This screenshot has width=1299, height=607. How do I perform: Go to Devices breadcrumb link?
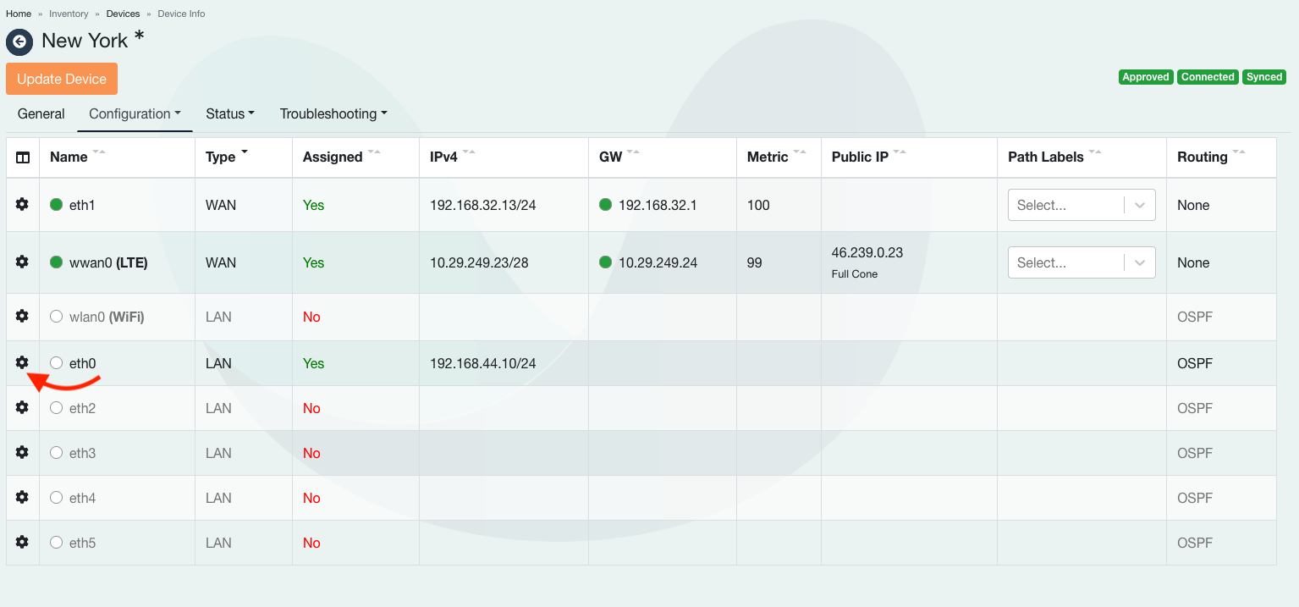click(123, 14)
